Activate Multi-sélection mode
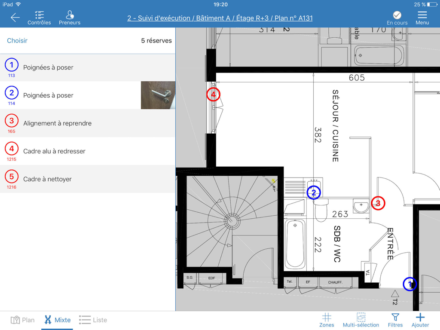The width and height of the screenshot is (440, 330). (x=361, y=320)
